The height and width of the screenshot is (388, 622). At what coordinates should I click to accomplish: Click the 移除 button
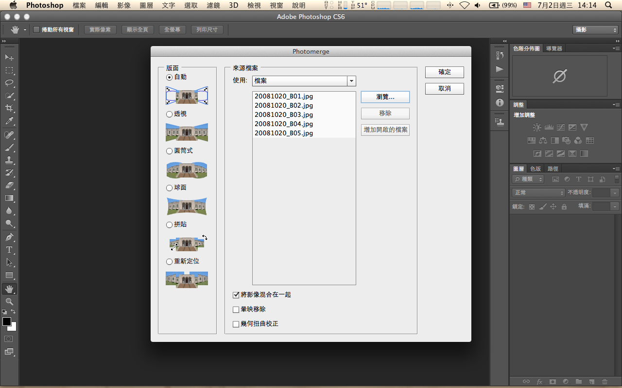[385, 113]
